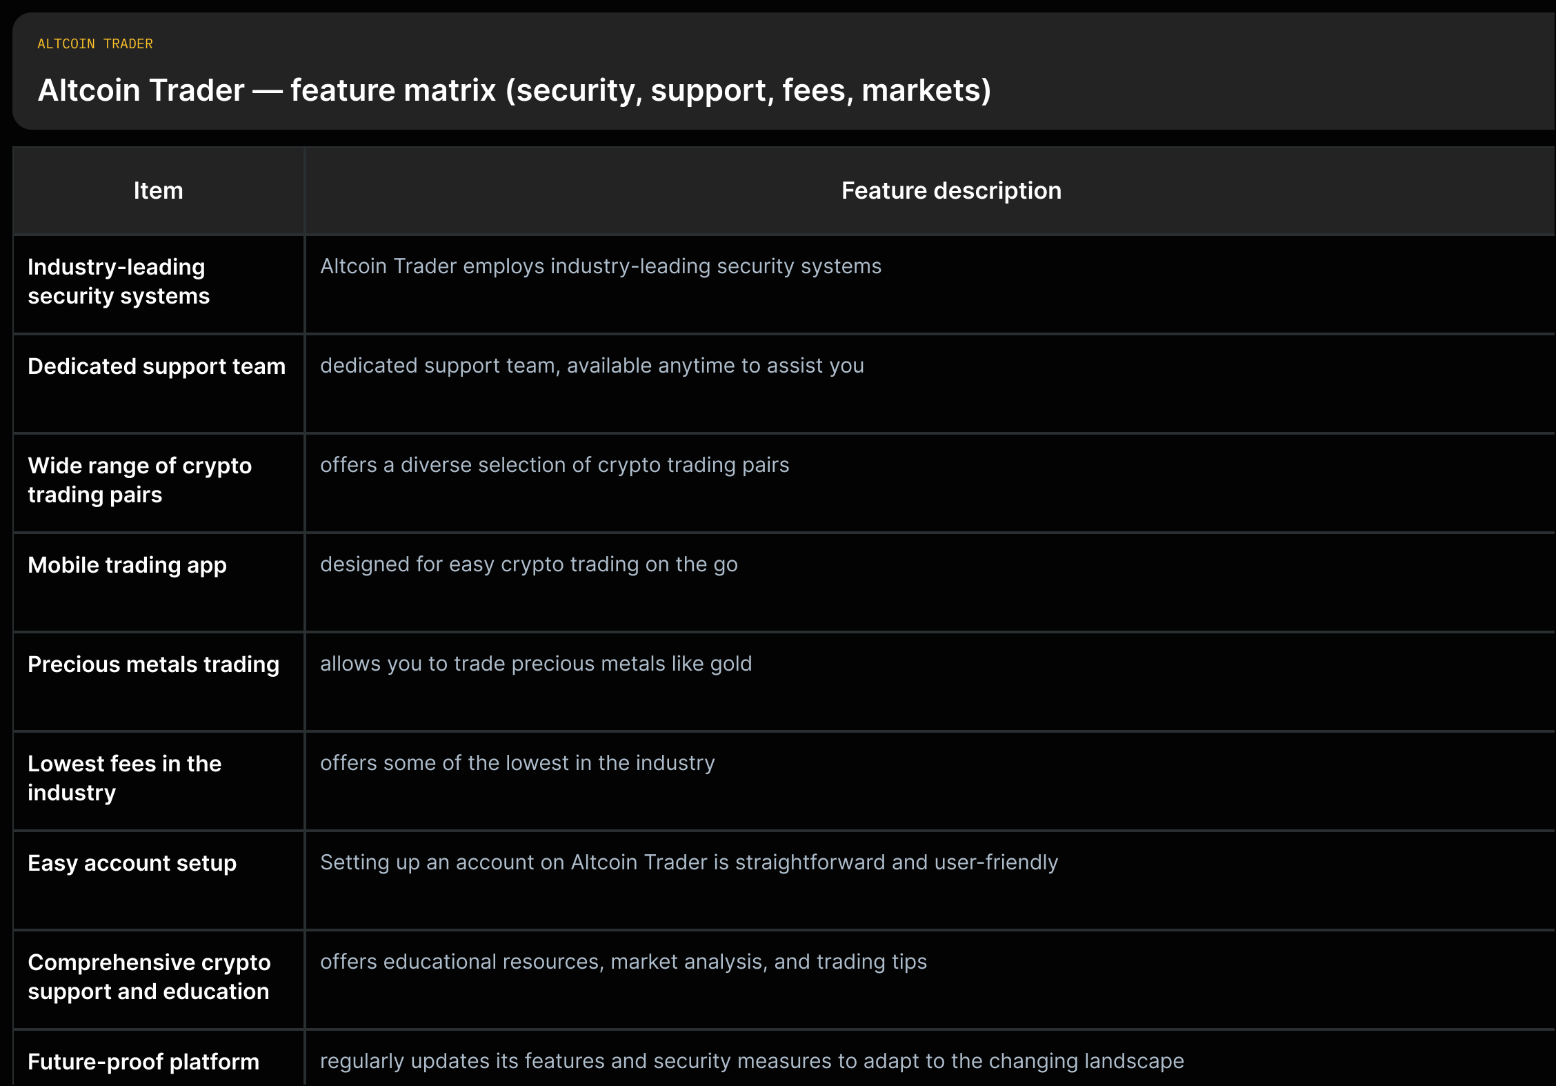The width and height of the screenshot is (1556, 1086).
Task: Click the Precious metals trading cell
Action: coord(159,682)
